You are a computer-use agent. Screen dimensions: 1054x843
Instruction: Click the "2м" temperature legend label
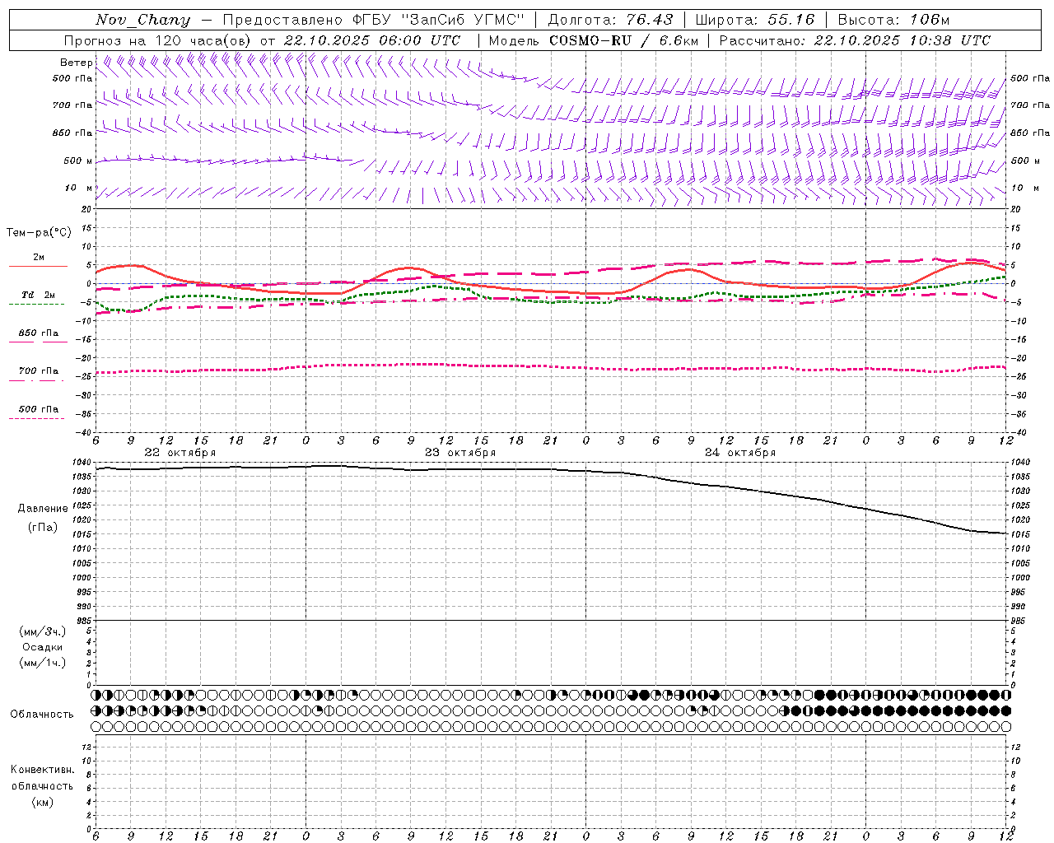pos(39,258)
